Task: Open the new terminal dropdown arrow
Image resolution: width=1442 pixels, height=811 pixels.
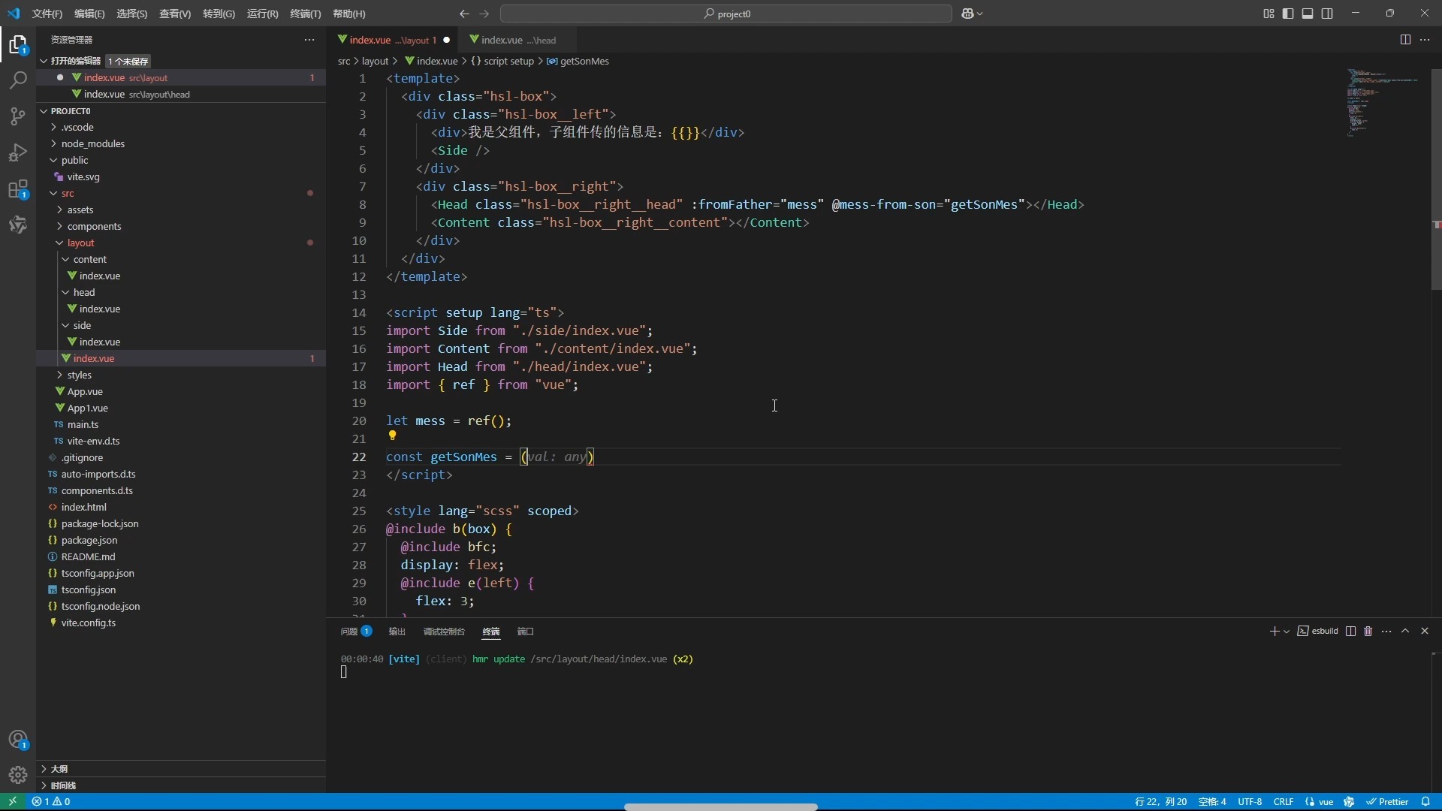Action: click(x=1287, y=632)
